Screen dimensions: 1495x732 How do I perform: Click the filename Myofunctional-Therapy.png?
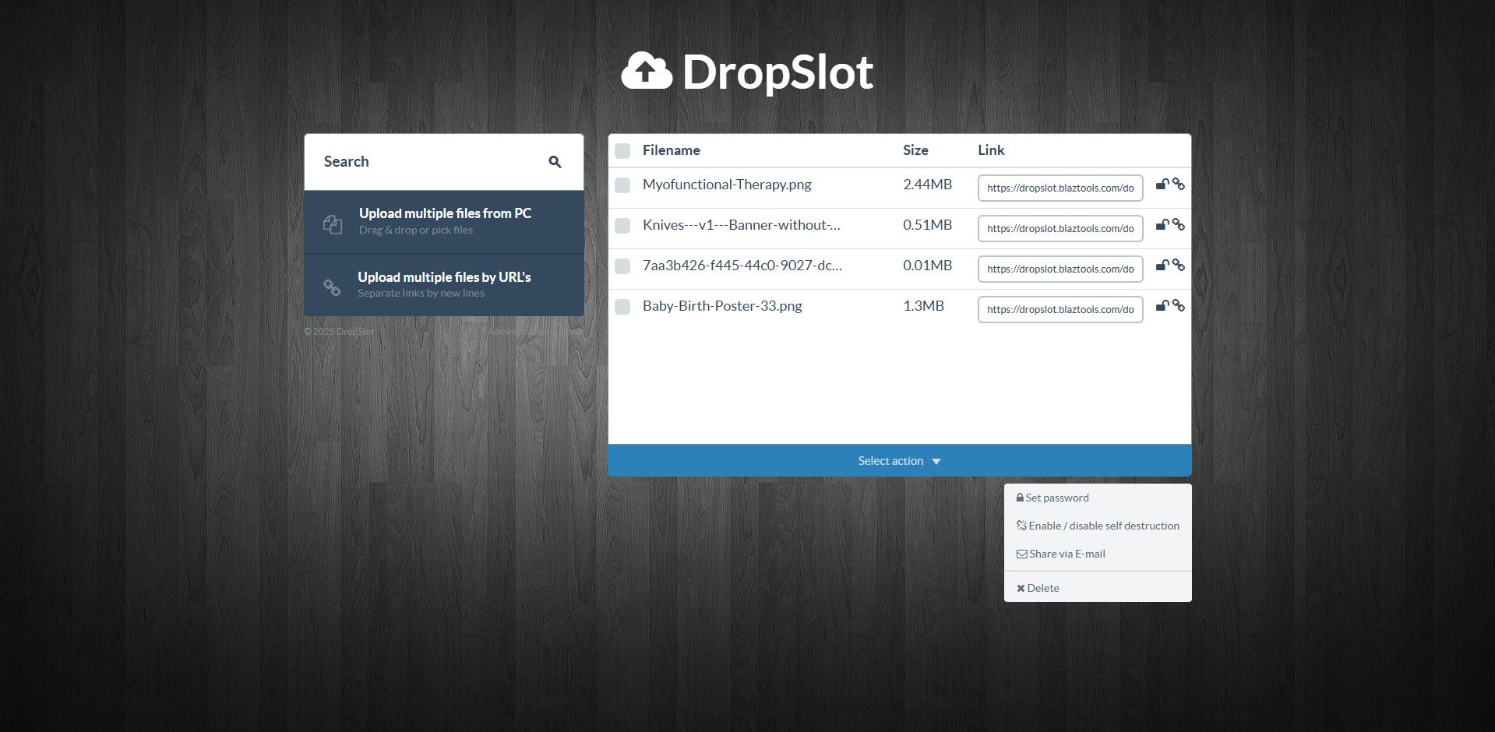[727, 185]
